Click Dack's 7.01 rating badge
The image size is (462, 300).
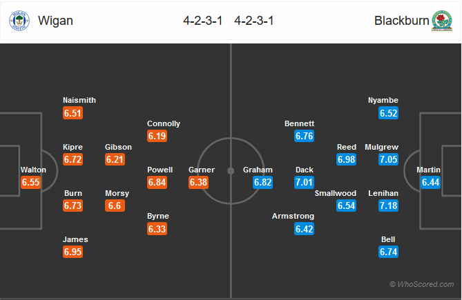click(304, 182)
